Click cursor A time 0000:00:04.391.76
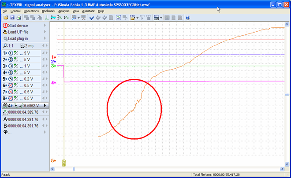The width and height of the screenshot is (291, 178). 23,119
